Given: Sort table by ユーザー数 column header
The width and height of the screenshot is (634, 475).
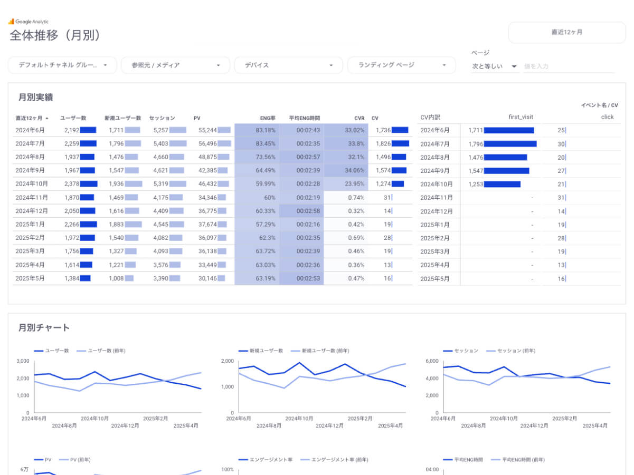Looking at the screenshot, I should [x=73, y=118].
